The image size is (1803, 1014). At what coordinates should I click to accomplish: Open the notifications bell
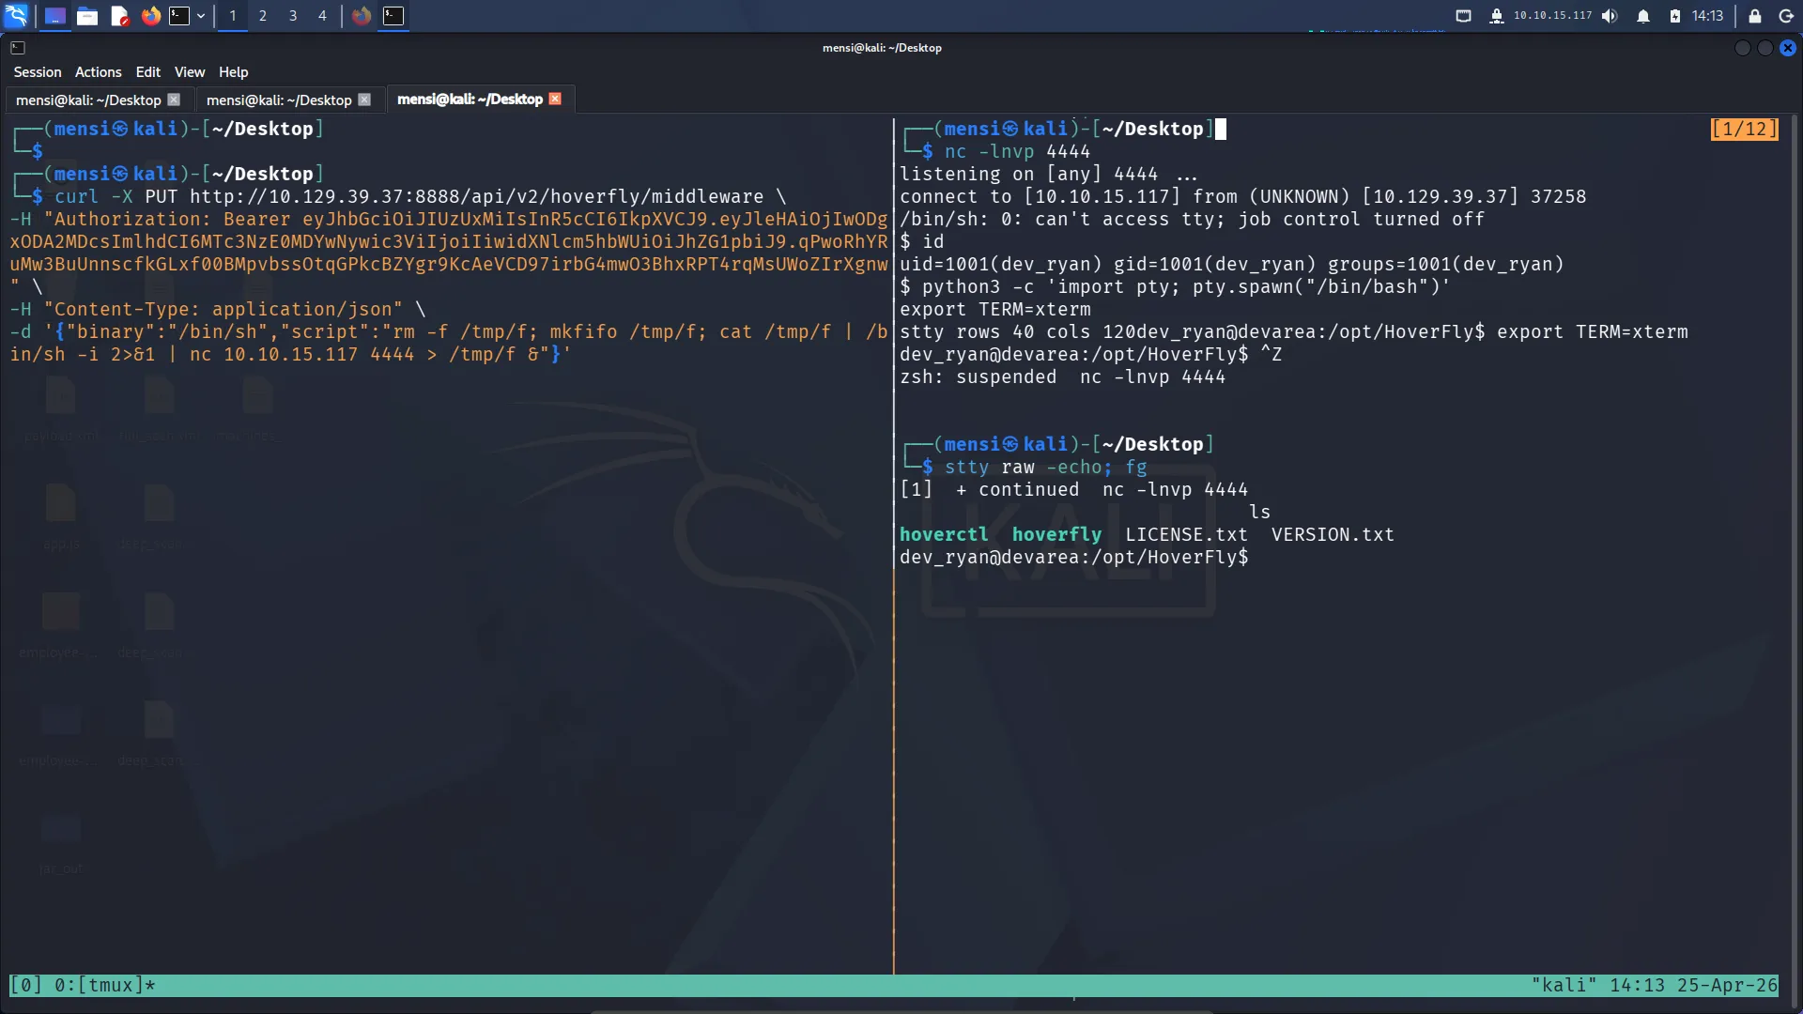1643,16
